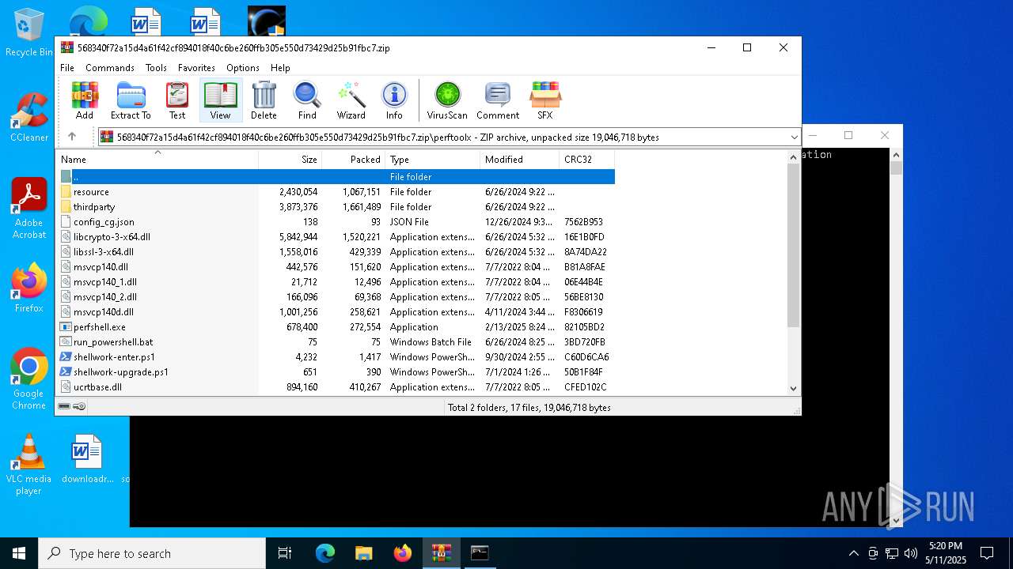This screenshot has height=569, width=1013.
Task: Click the Extract To toolbar icon
Action: click(131, 100)
